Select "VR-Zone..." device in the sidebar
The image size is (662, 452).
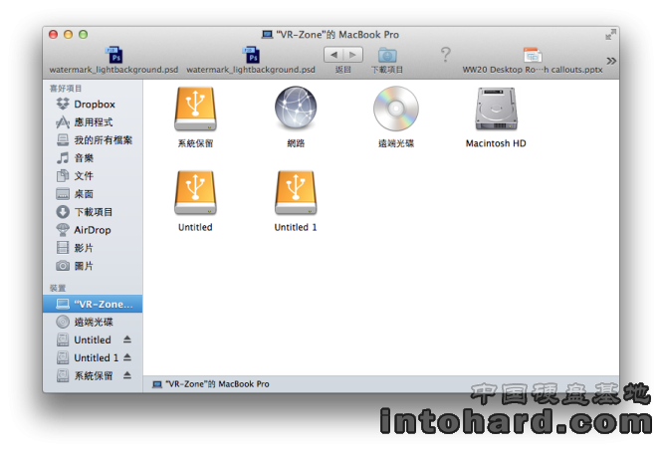pyautogui.click(x=93, y=304)
